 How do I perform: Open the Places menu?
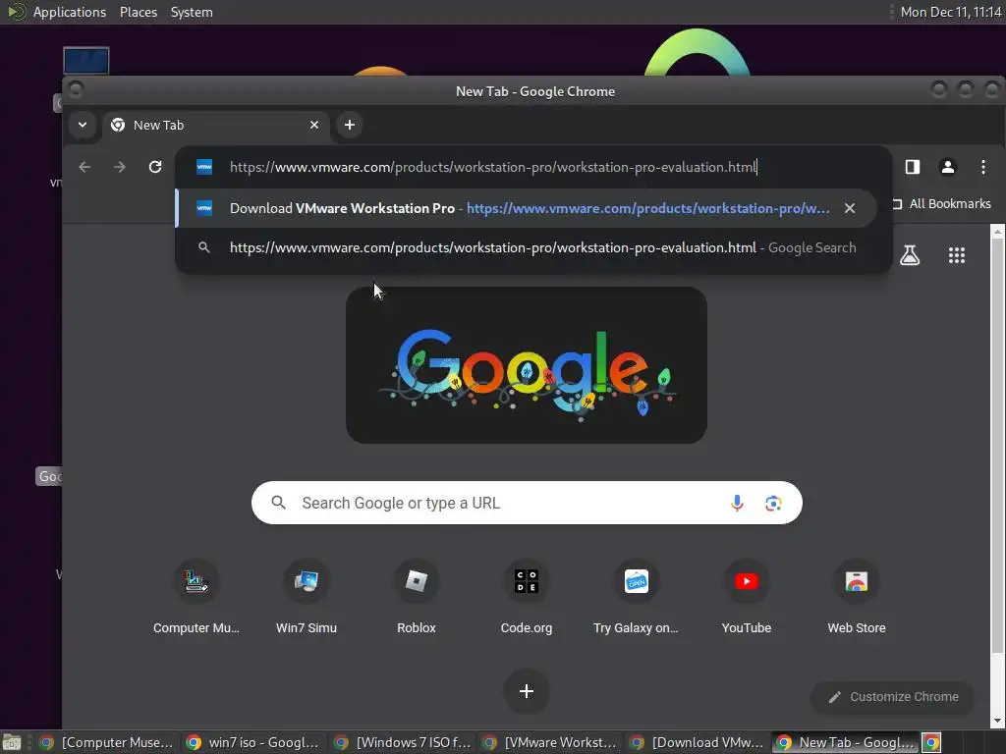(139, 12)
